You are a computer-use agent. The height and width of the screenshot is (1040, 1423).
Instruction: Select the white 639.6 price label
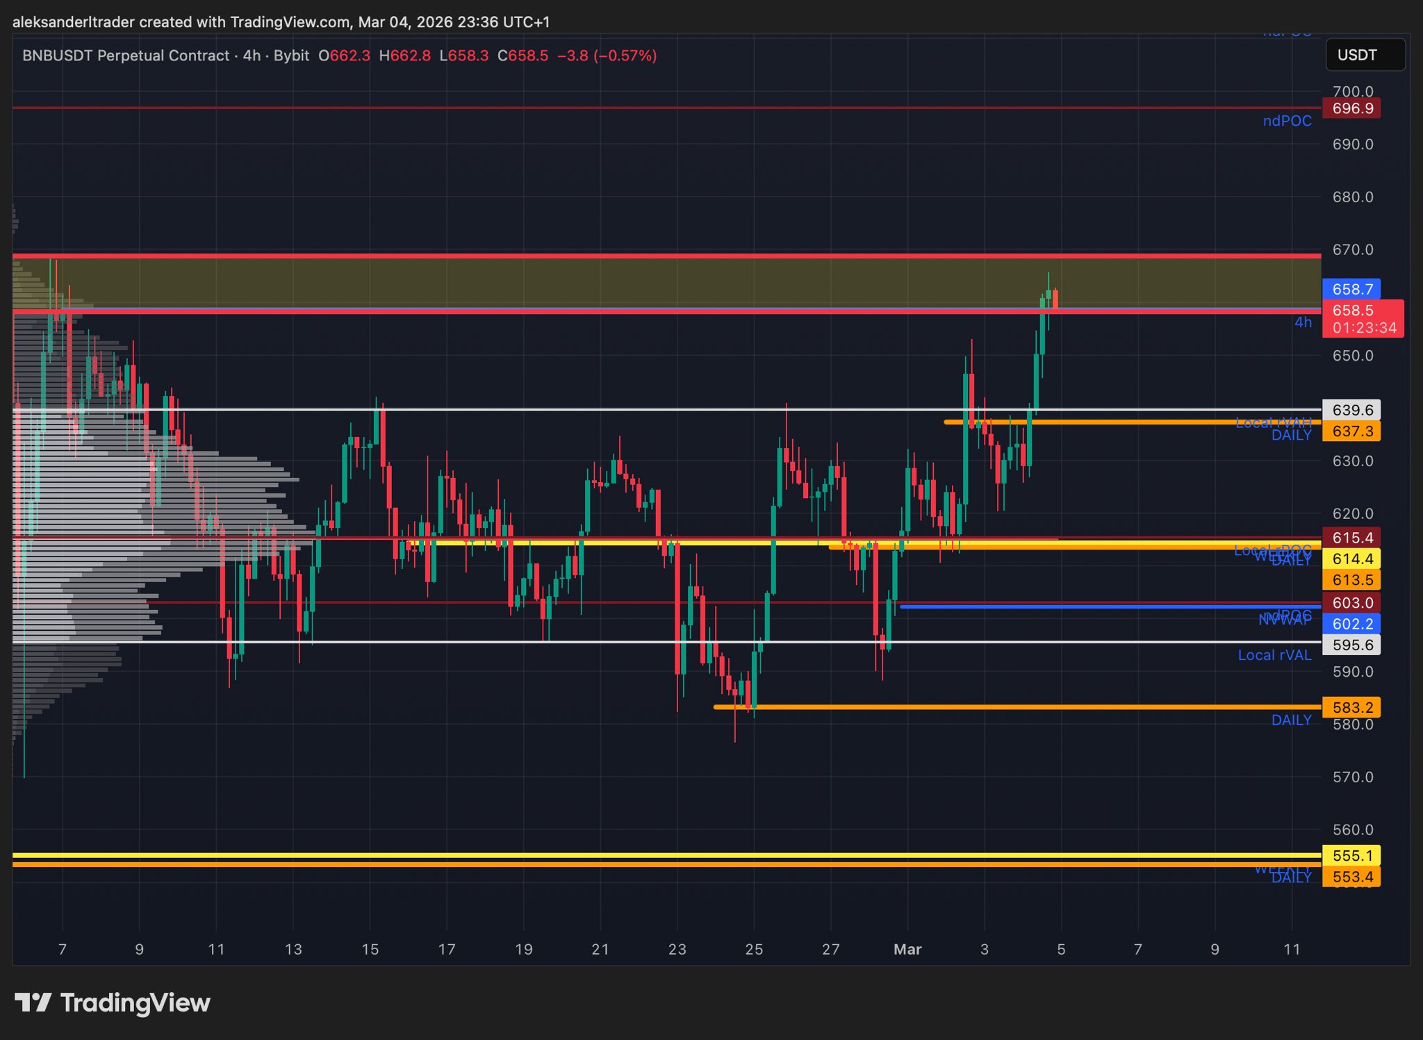pyautogui.click(x=1351, y=410)
